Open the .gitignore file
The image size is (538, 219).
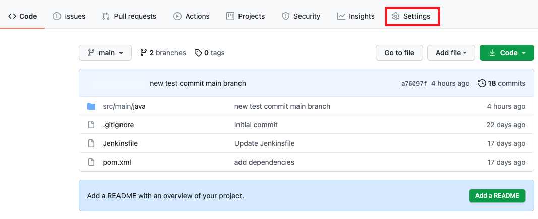coord(118,125)
